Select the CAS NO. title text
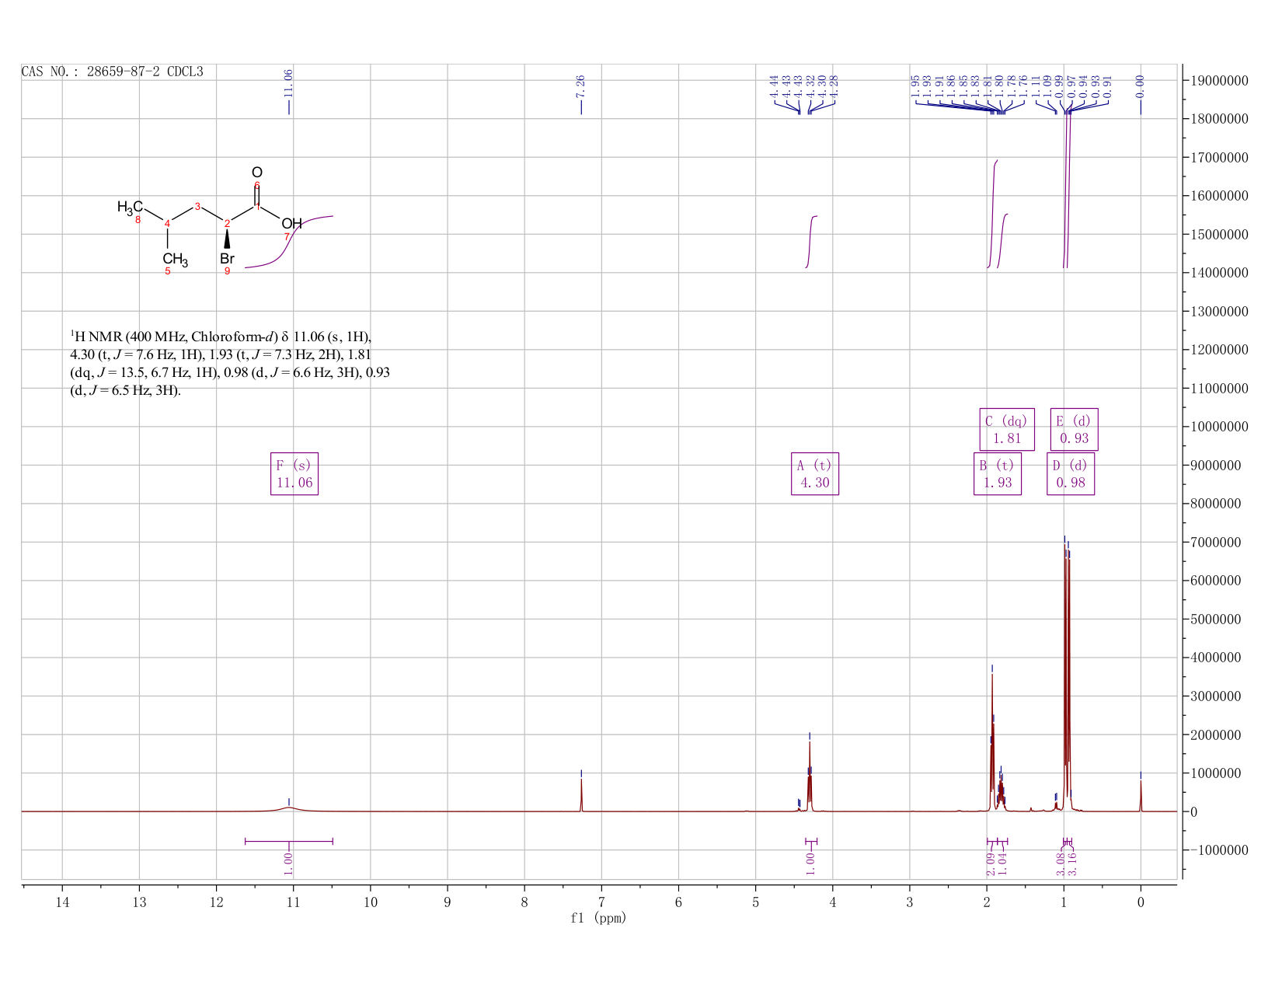1282x991 pixels. [x=112, y=72]
